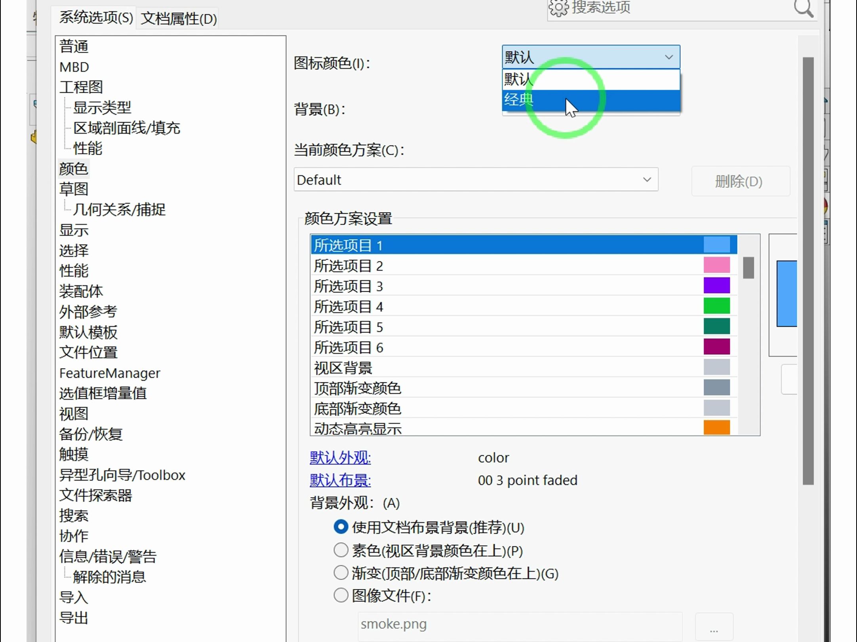
Task: Click the color list scrollbar thumb
Action: click(748, 268)
